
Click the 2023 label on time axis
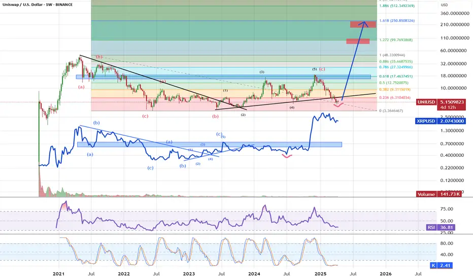pos(189,274)
